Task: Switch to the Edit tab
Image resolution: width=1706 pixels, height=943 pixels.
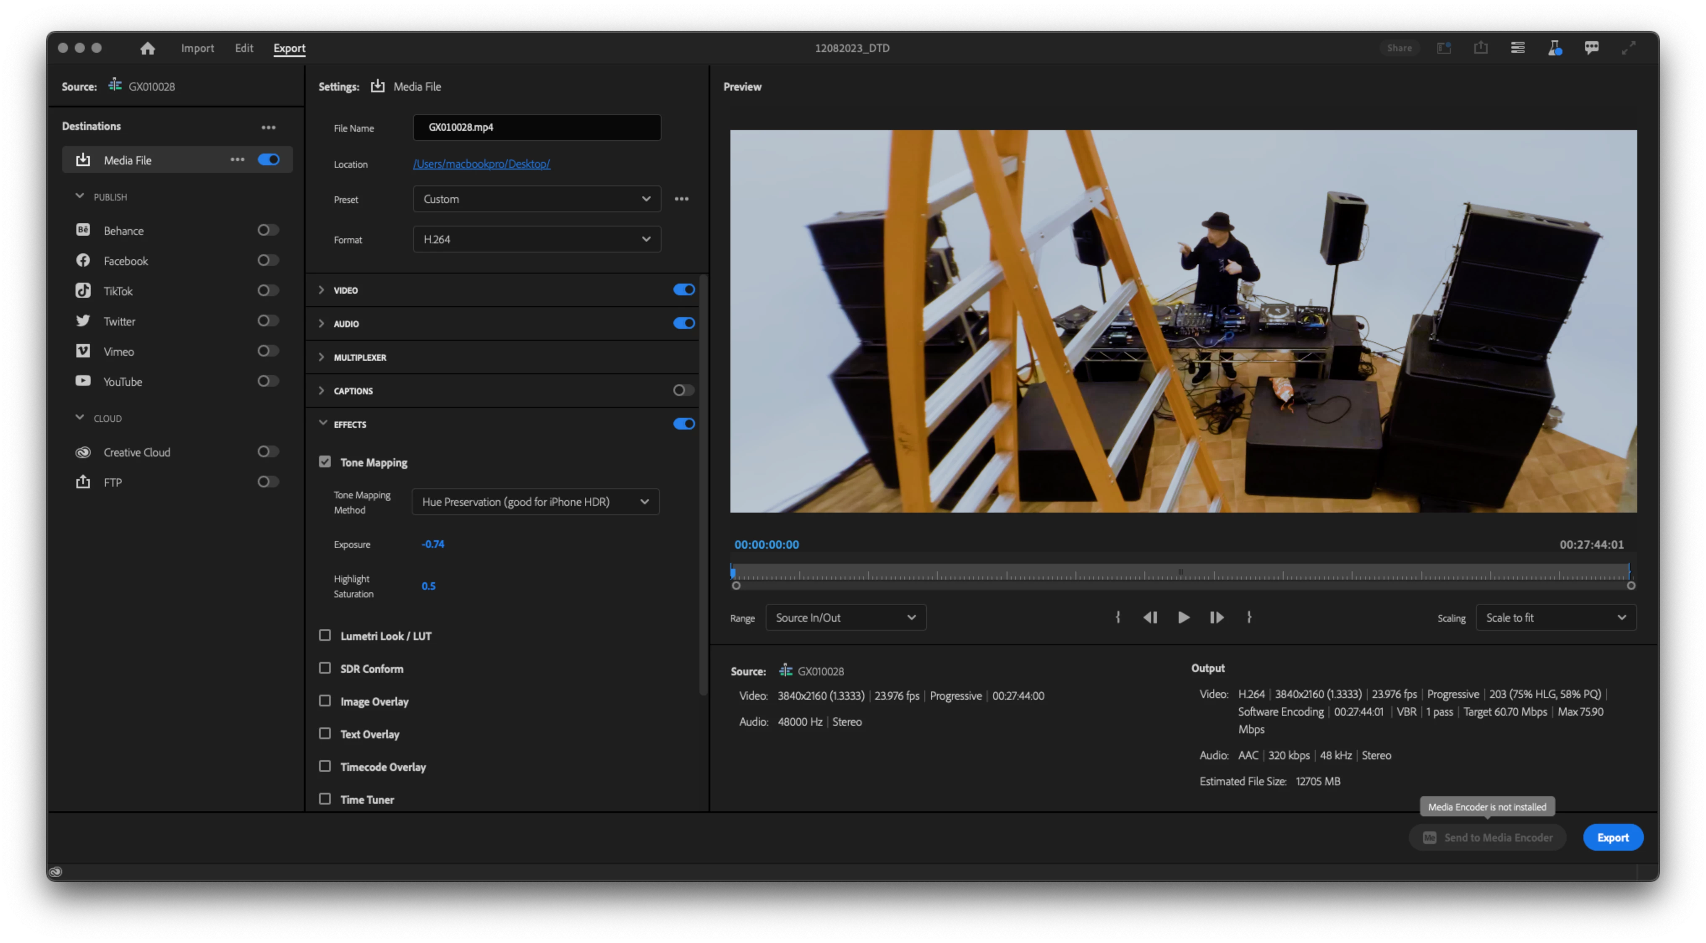Action: [x=244, y=48]
